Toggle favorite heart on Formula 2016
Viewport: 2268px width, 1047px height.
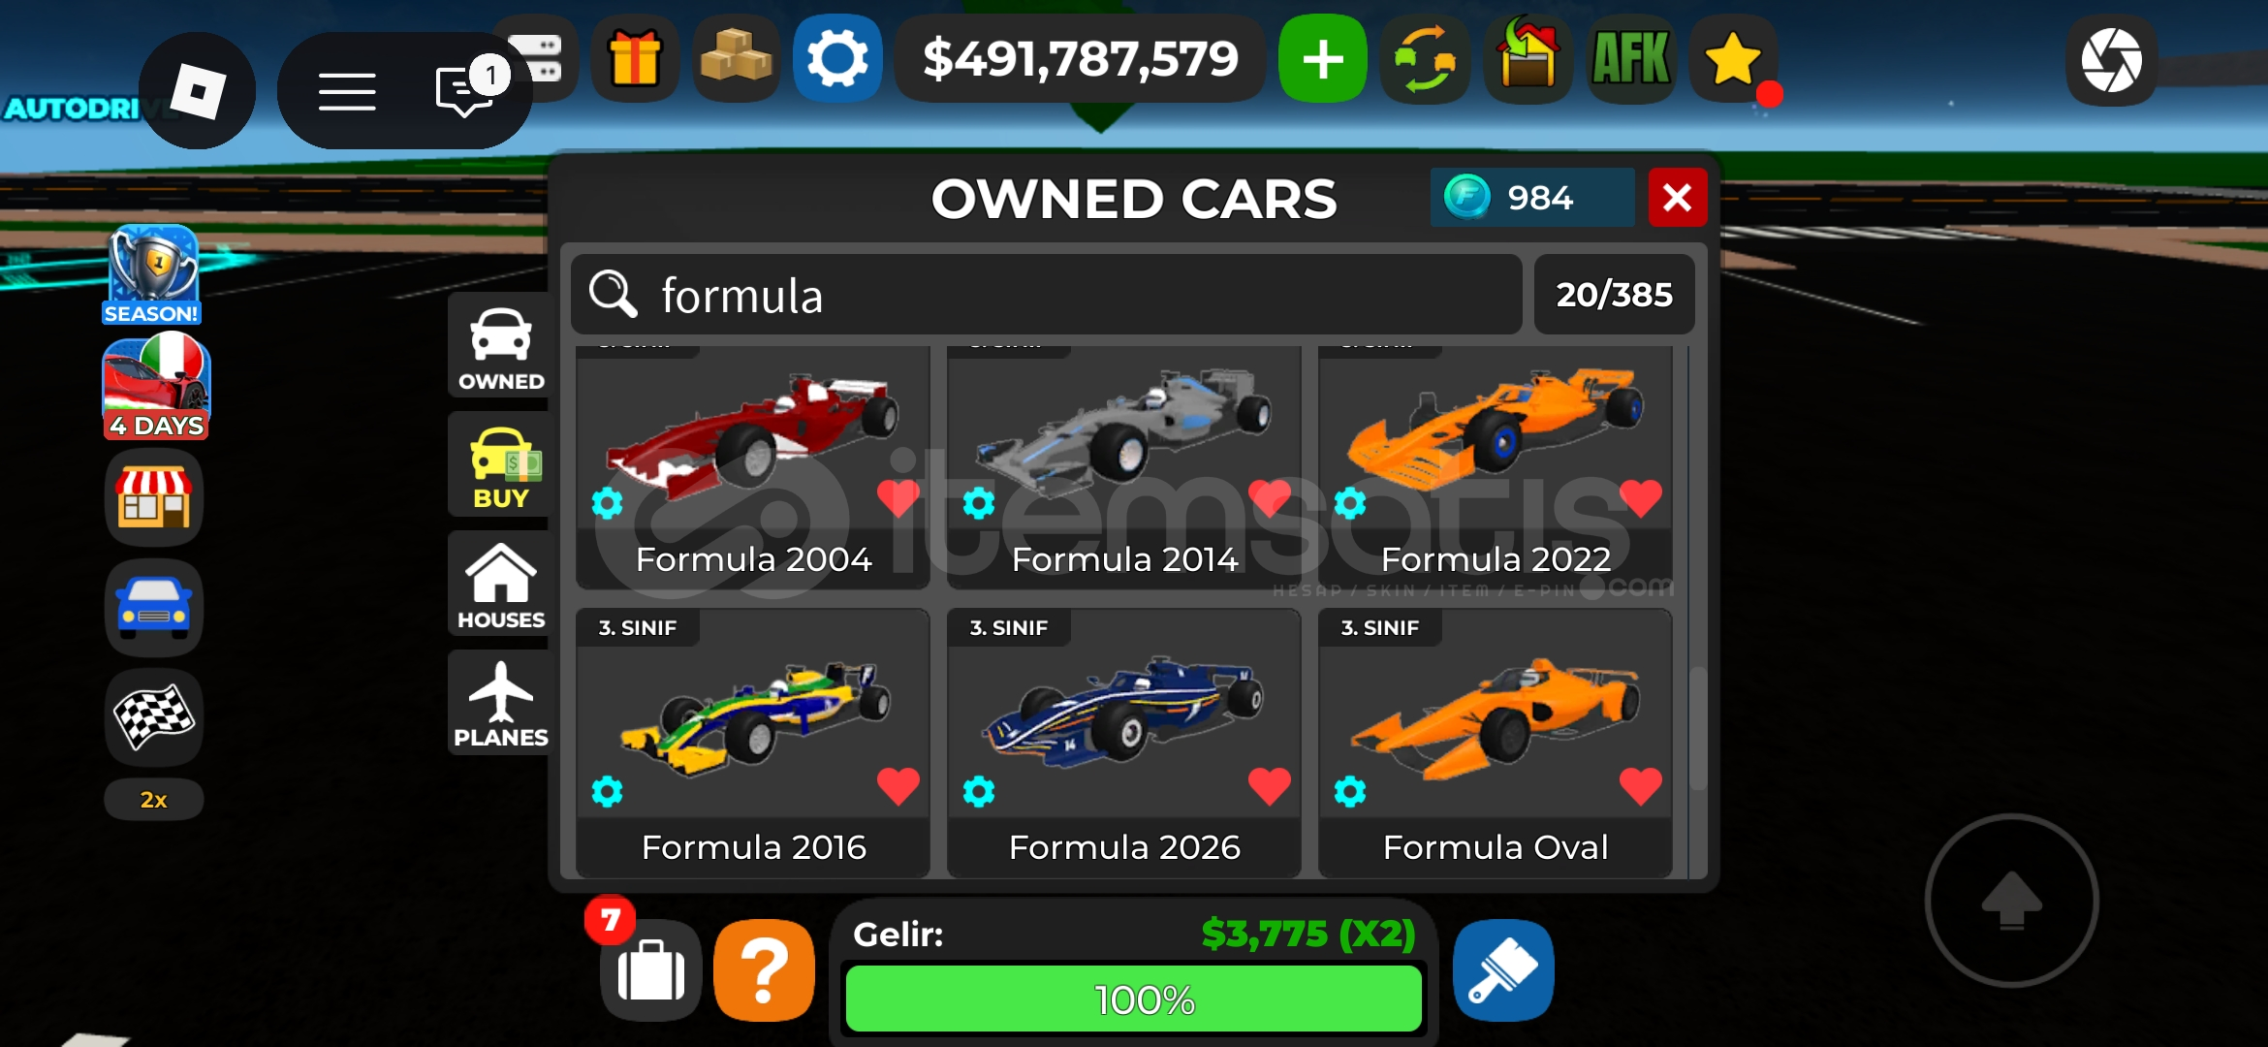(x=898, y=786)
